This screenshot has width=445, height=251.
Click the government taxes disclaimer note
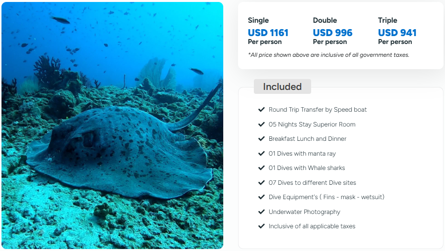tap(328, 55)
